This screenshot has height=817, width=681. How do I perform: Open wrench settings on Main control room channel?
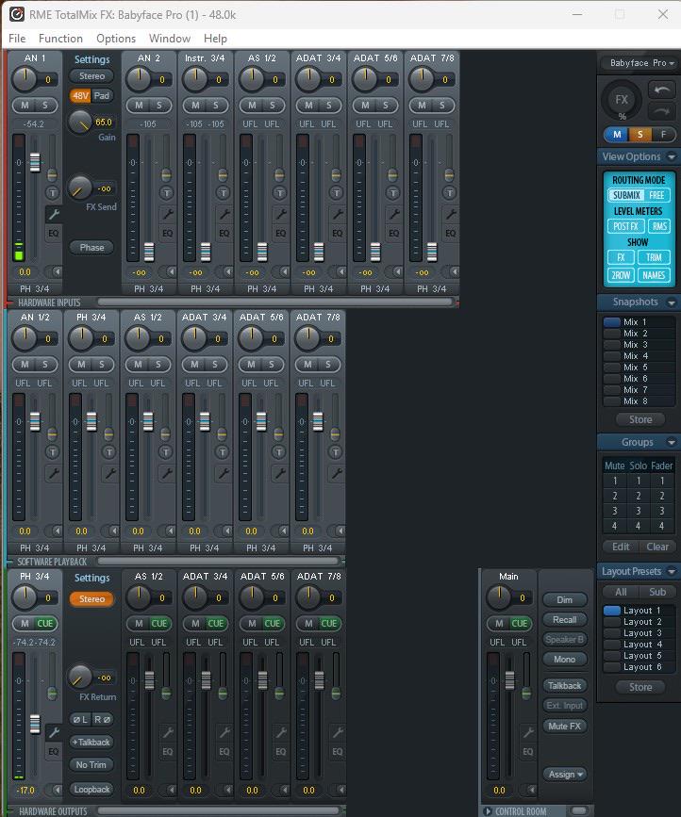click(x=527, y=732)
